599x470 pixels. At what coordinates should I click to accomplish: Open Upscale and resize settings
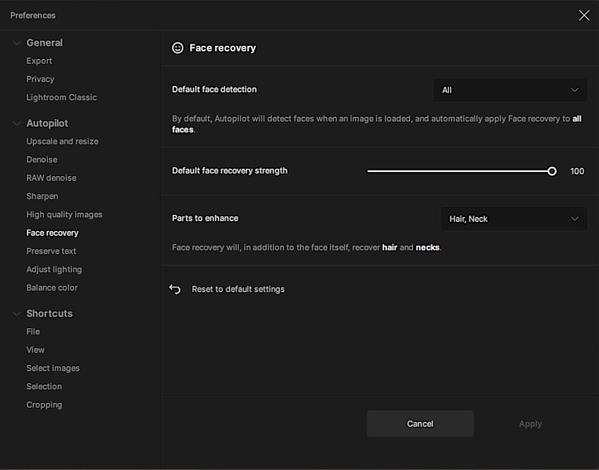coord(62,142)
